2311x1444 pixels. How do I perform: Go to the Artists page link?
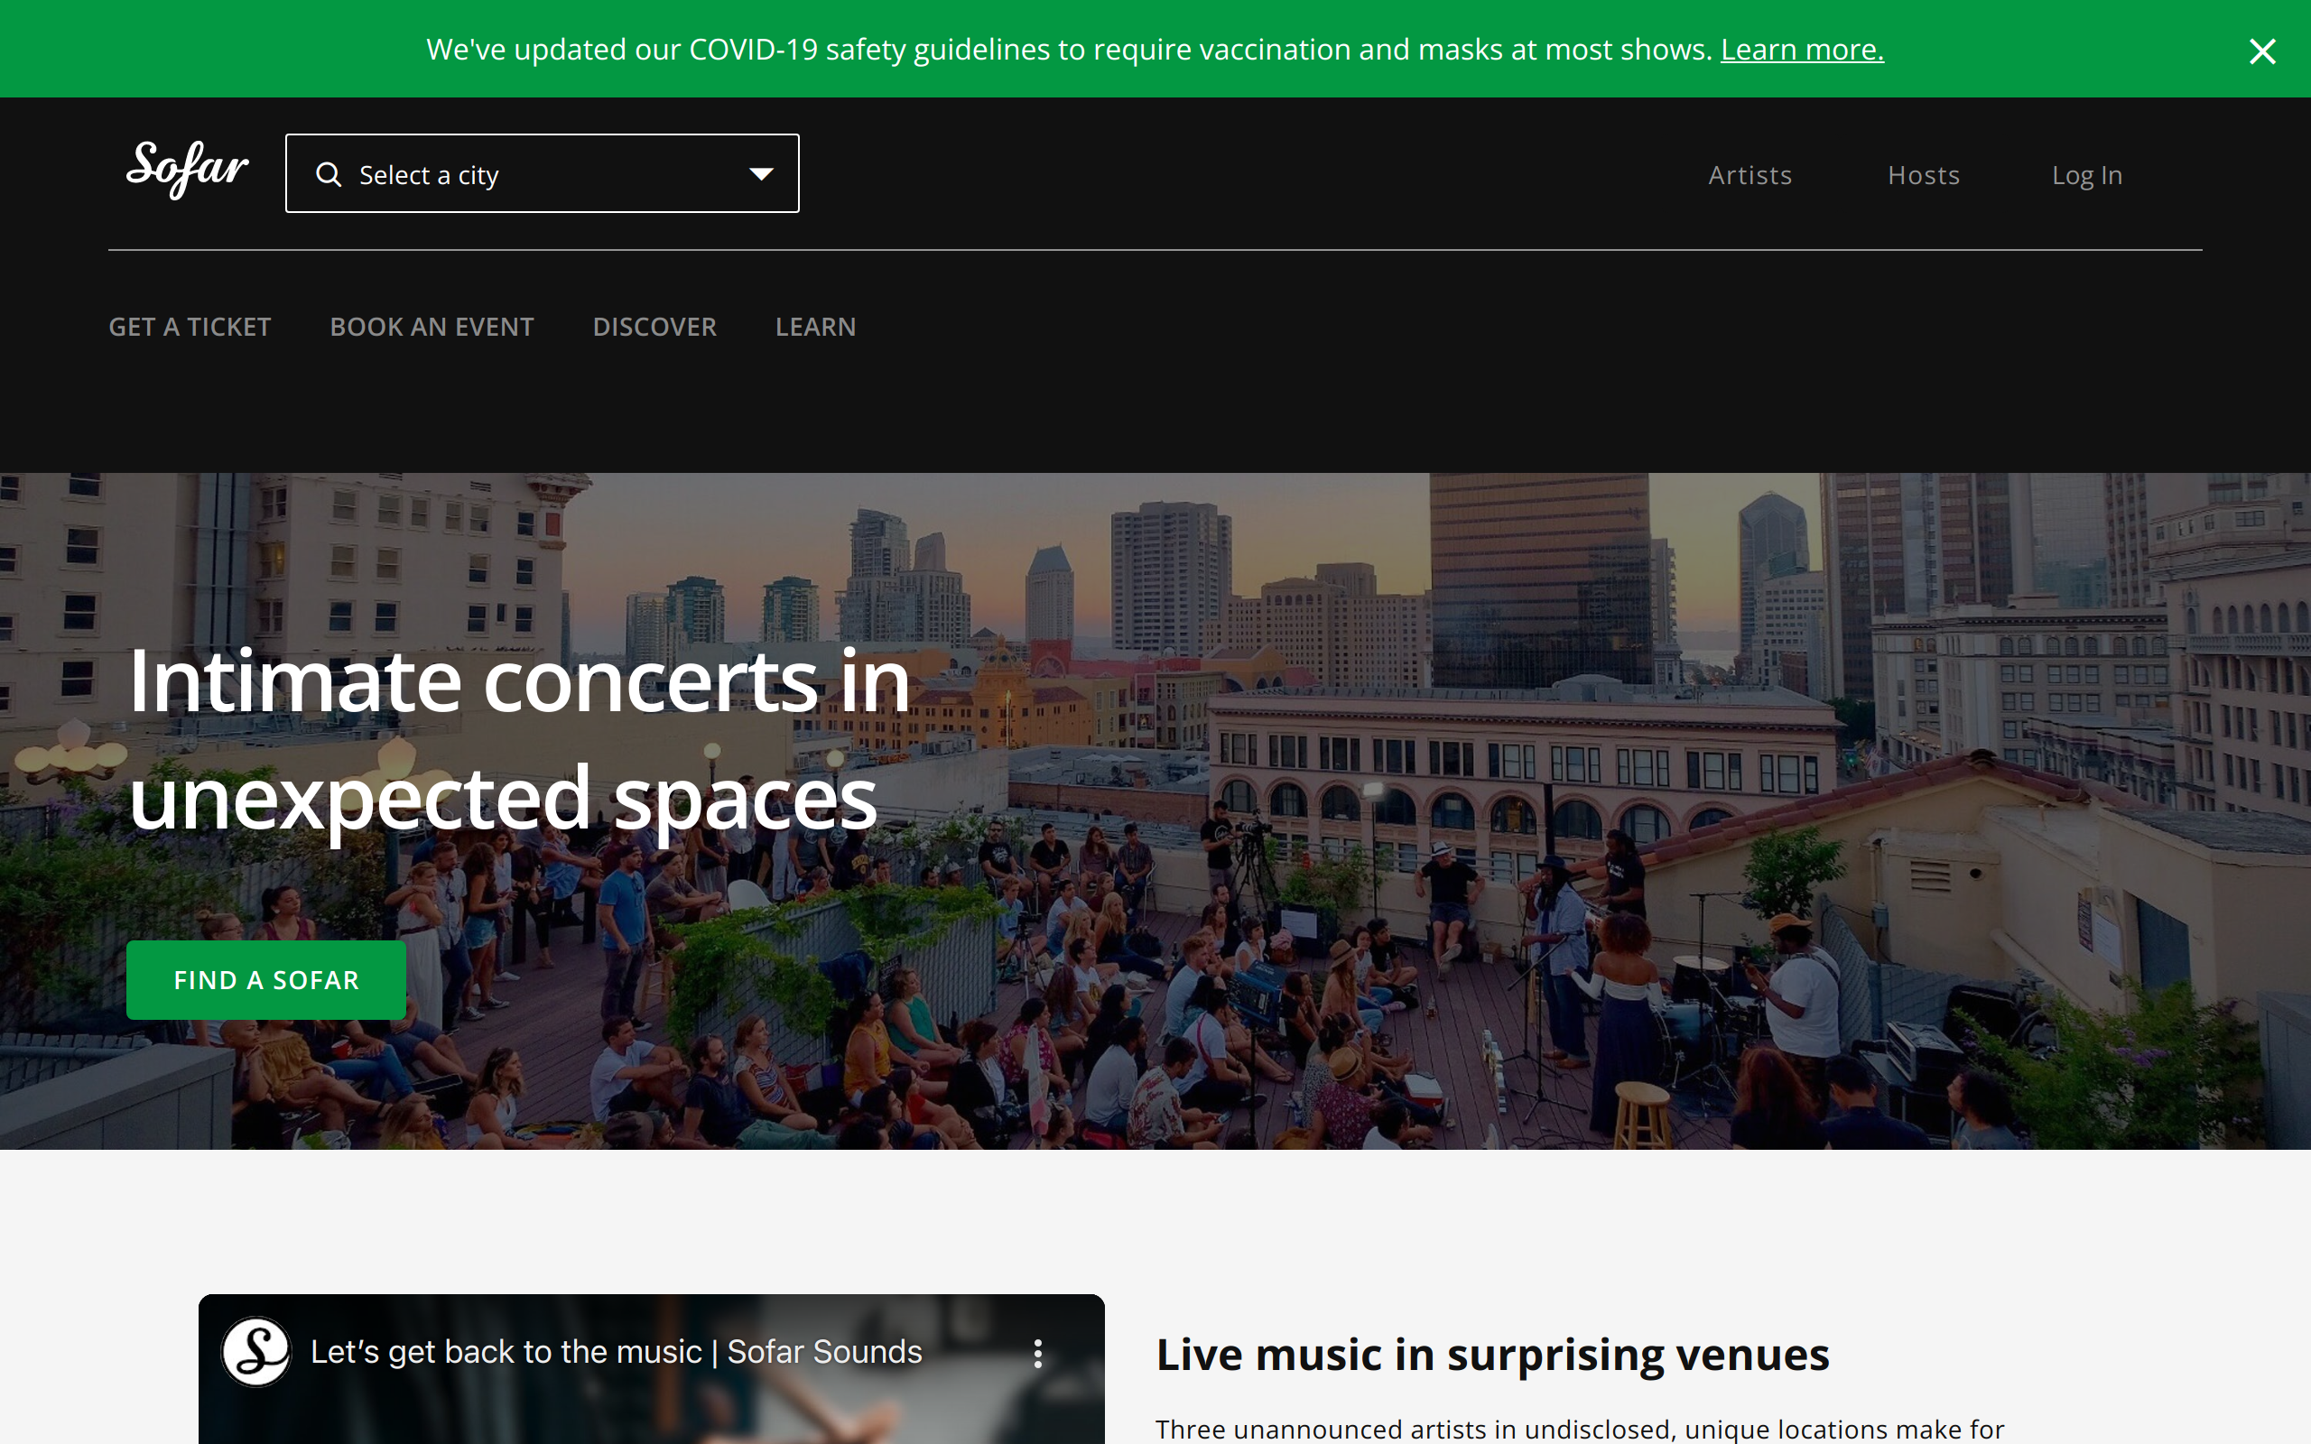[x=1749, y=175]
